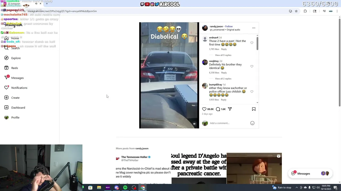
Task: Click the Create plus icon
Action: click(6, 98)
